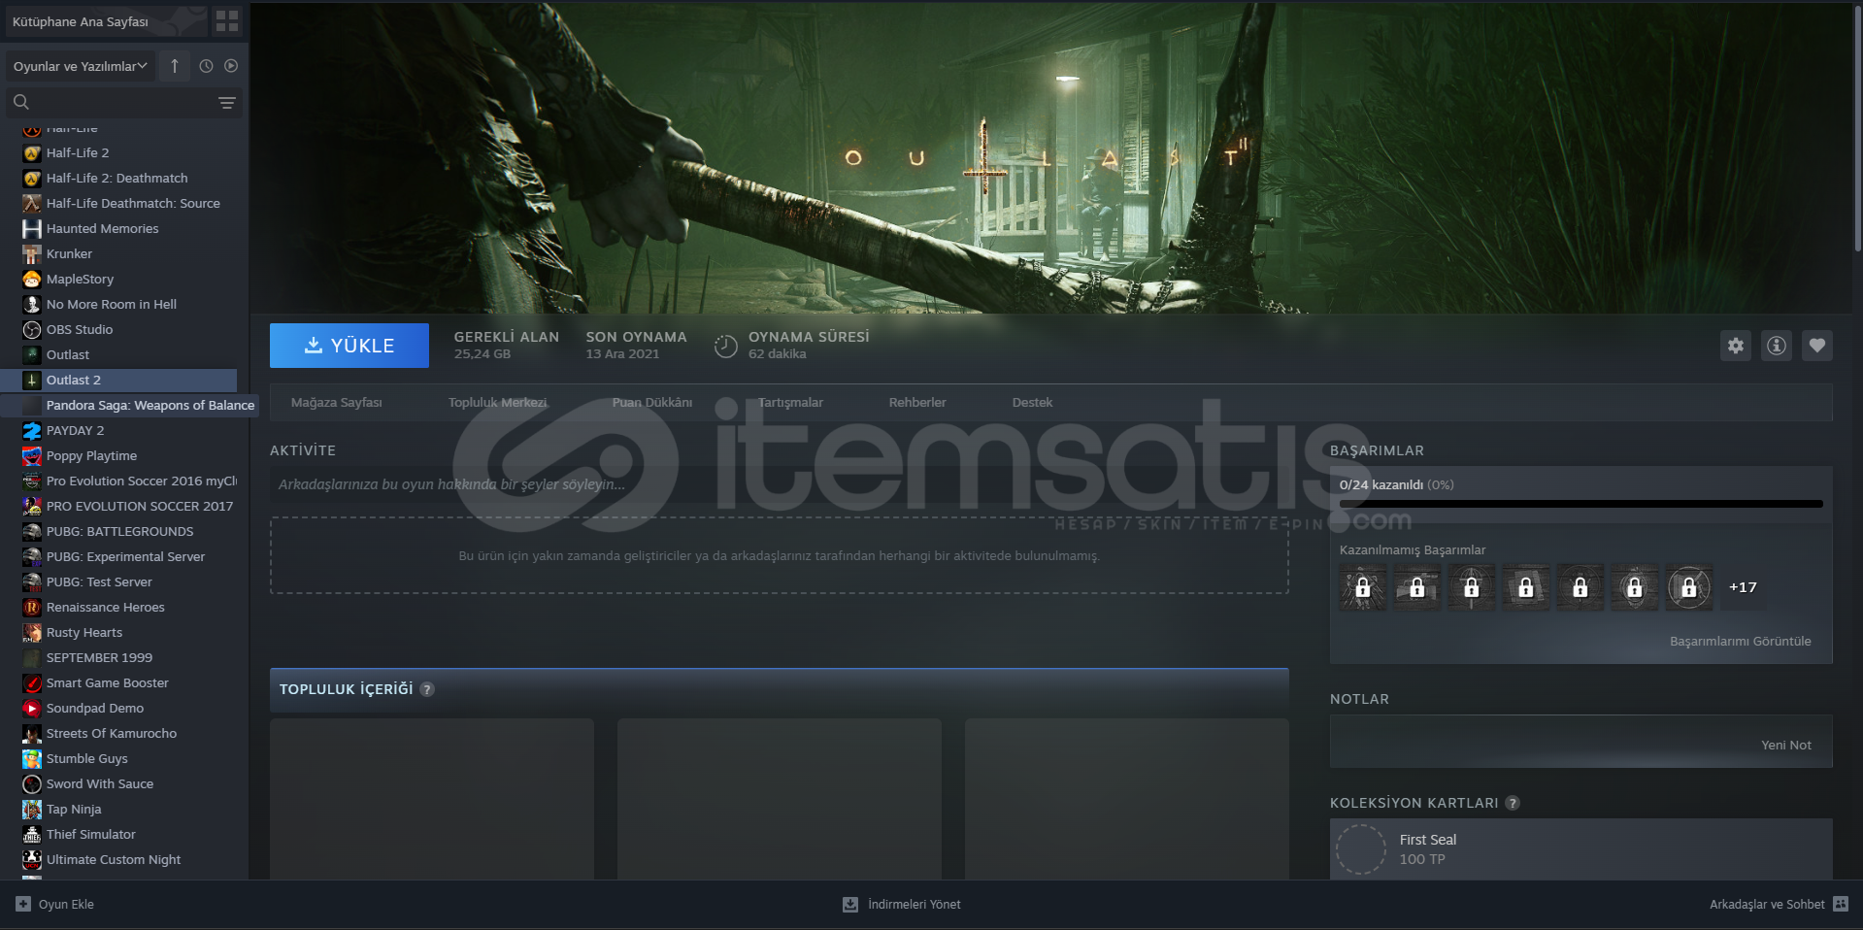
Task: Open the Rehberler tab
Action: click(x=917, y=402)
